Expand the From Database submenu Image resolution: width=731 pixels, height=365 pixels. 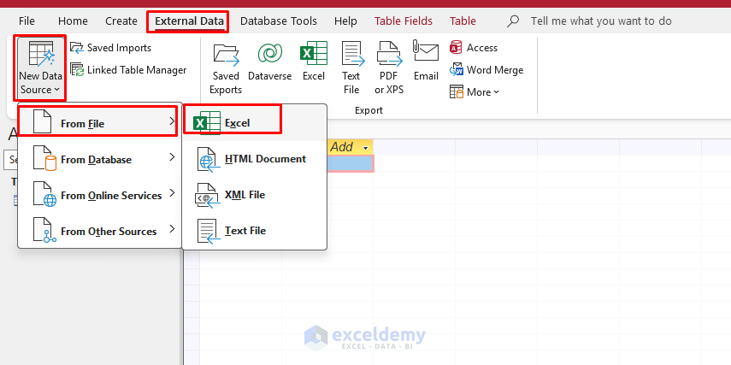99,160
